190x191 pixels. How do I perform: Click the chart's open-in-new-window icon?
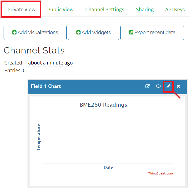[x=148, y=86]
